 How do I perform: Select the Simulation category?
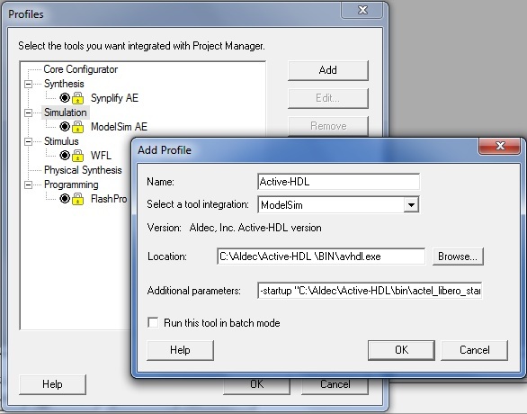(66, 112)
